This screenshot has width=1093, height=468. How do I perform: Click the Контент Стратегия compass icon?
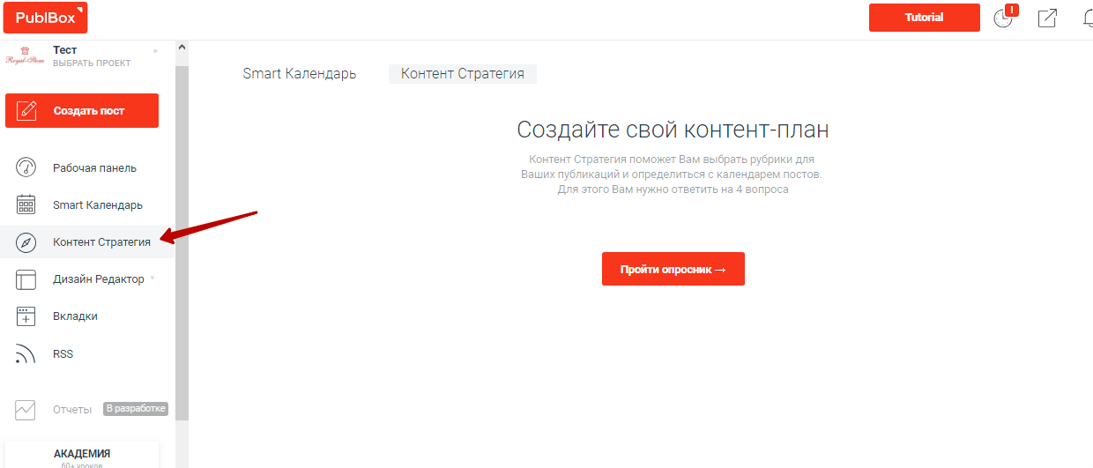tap(26, 242)
